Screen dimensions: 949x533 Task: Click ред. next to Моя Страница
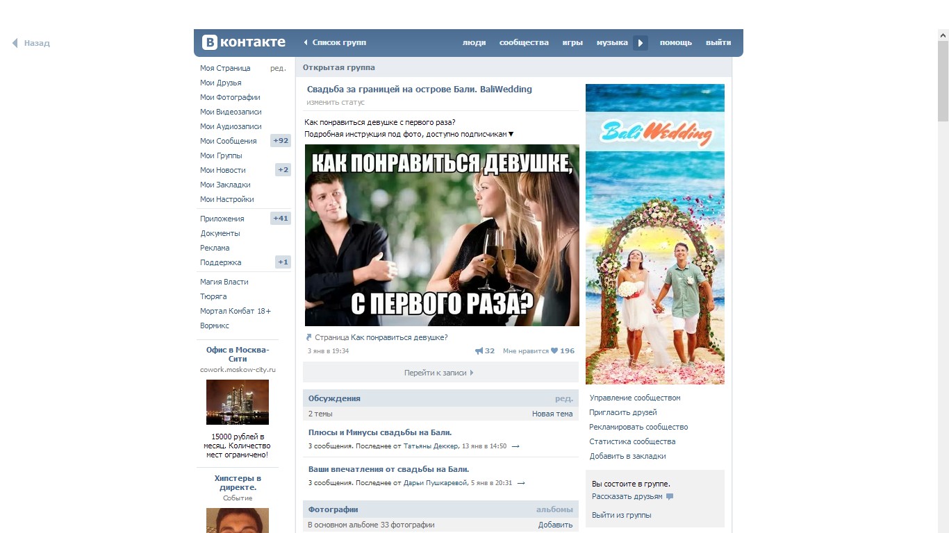point(278,68)
